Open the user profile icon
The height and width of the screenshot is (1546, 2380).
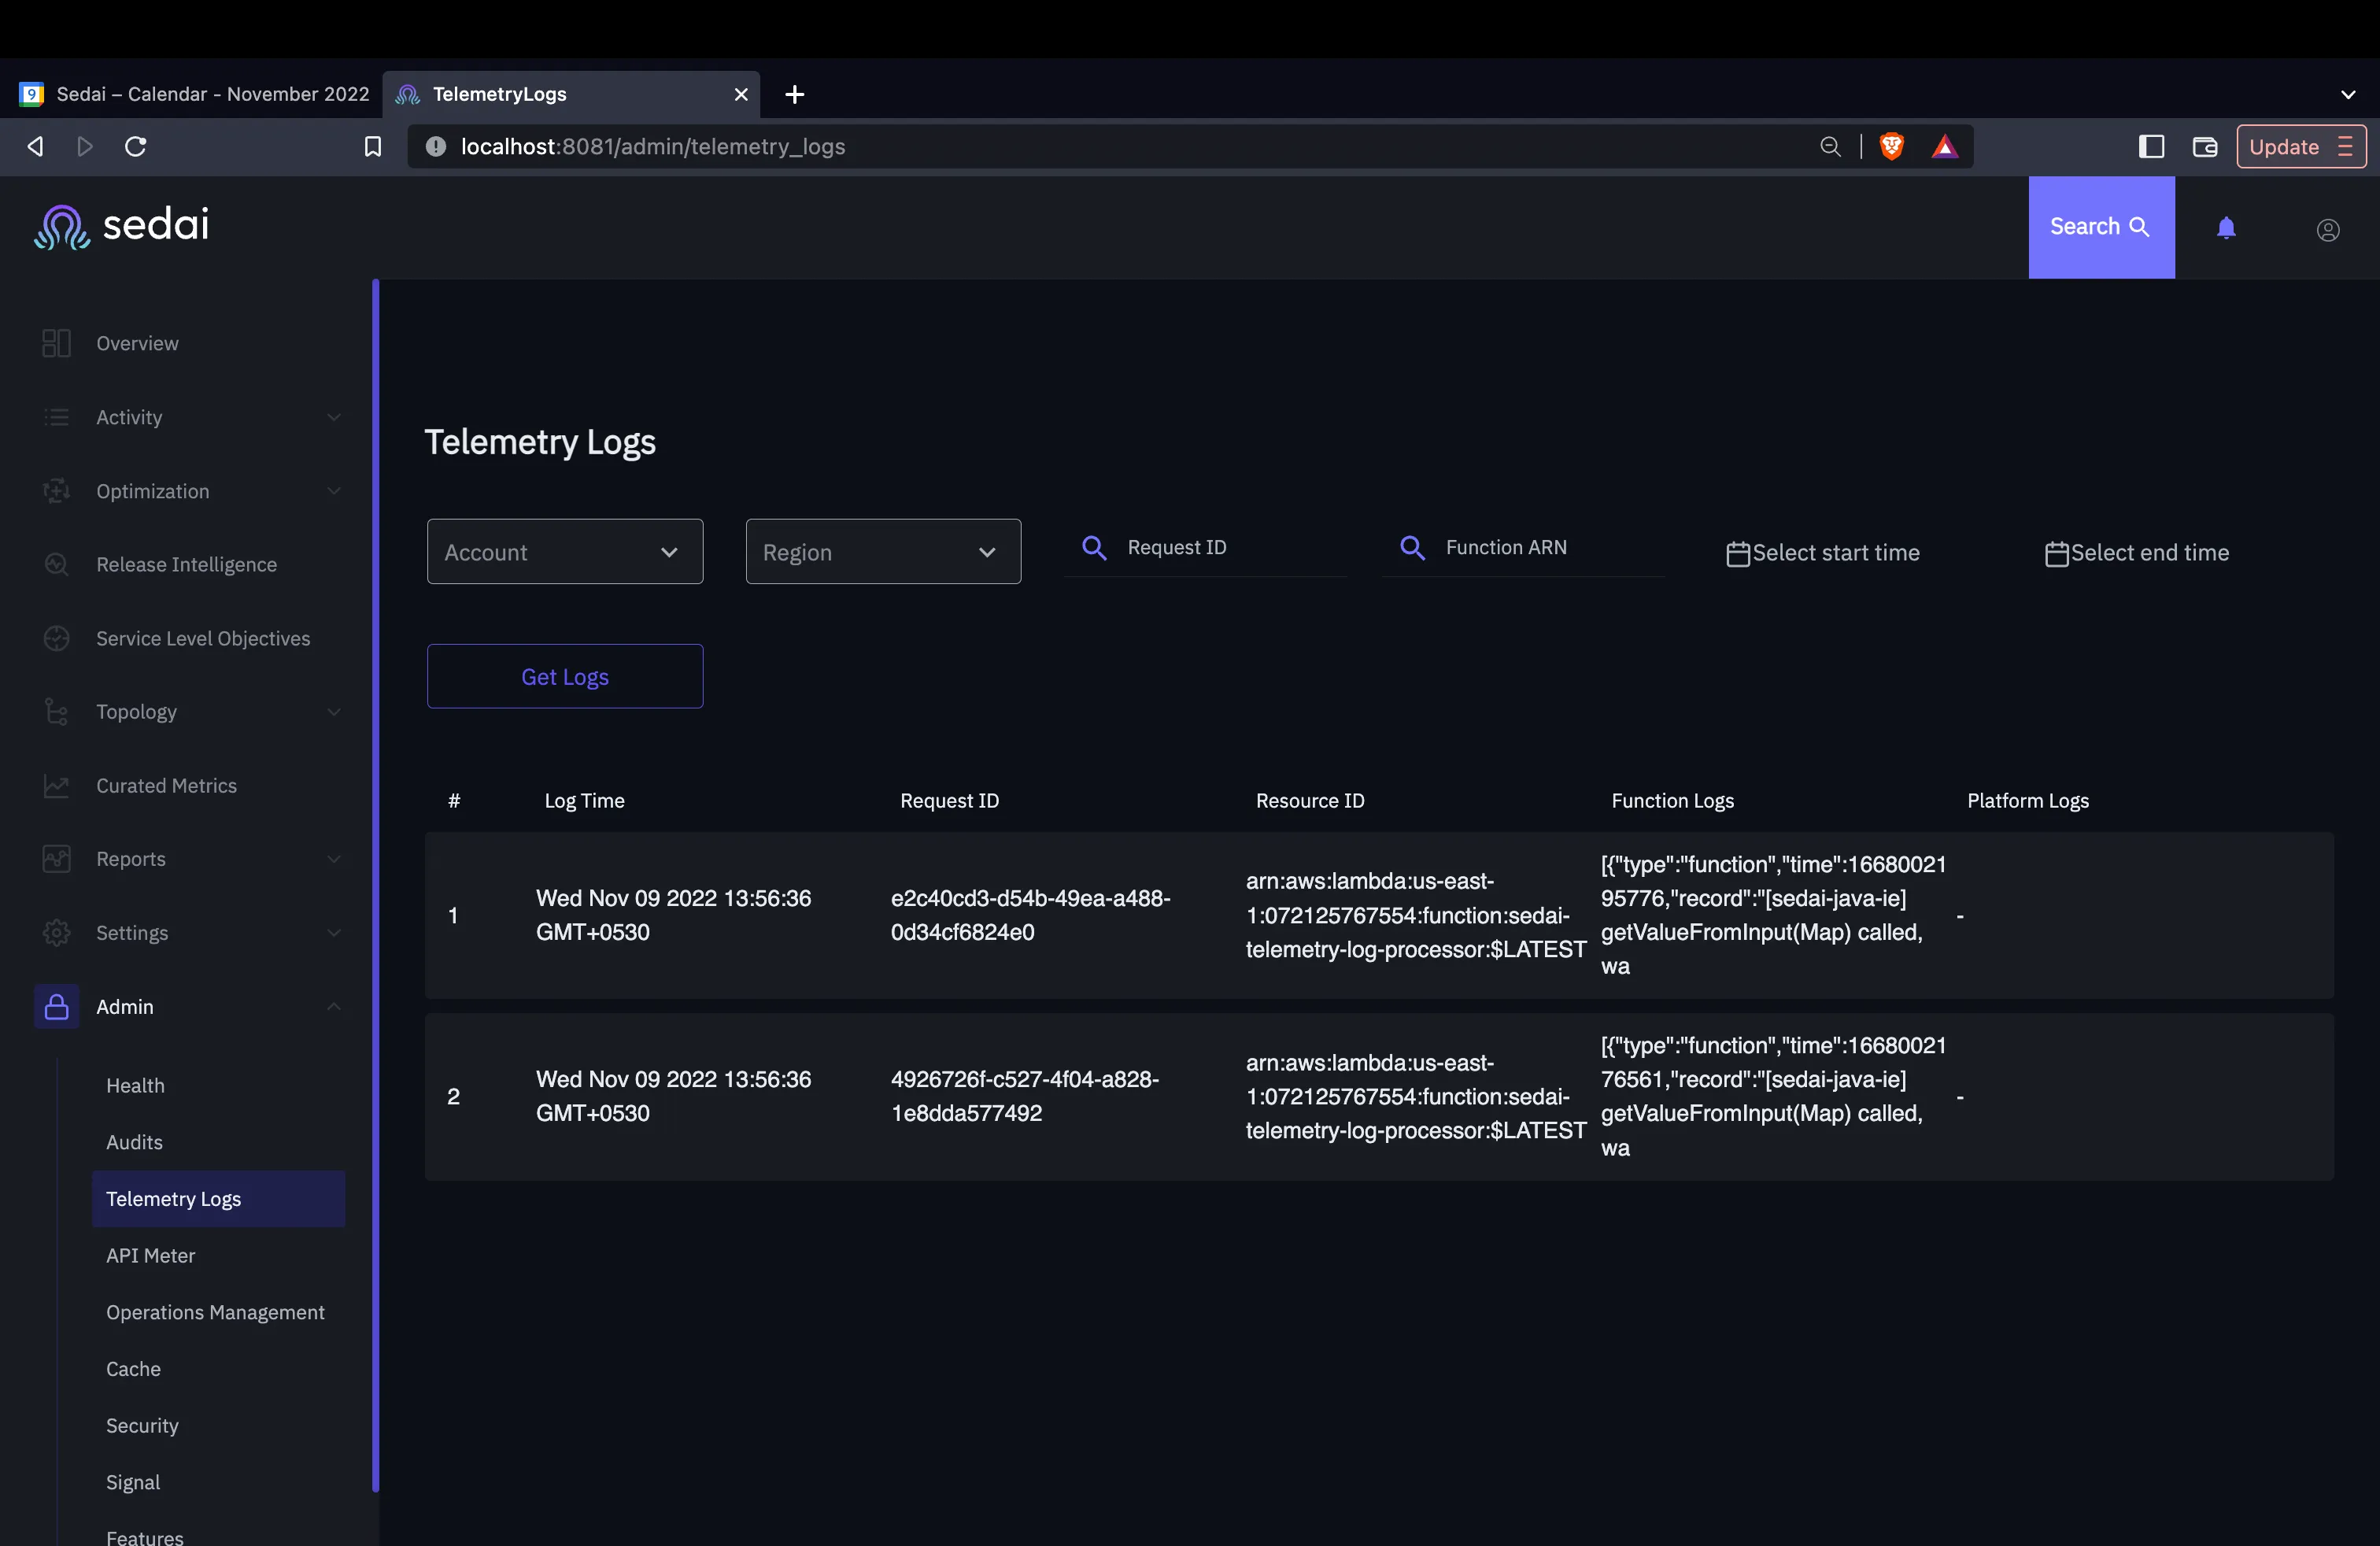click(x=2327, y=230)
